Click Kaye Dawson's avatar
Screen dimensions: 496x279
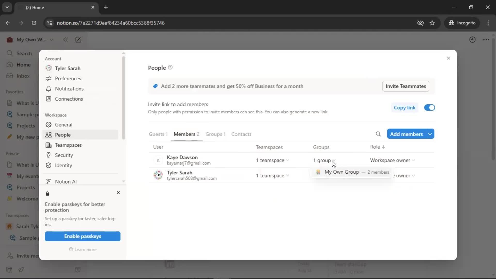click(158, 160)
